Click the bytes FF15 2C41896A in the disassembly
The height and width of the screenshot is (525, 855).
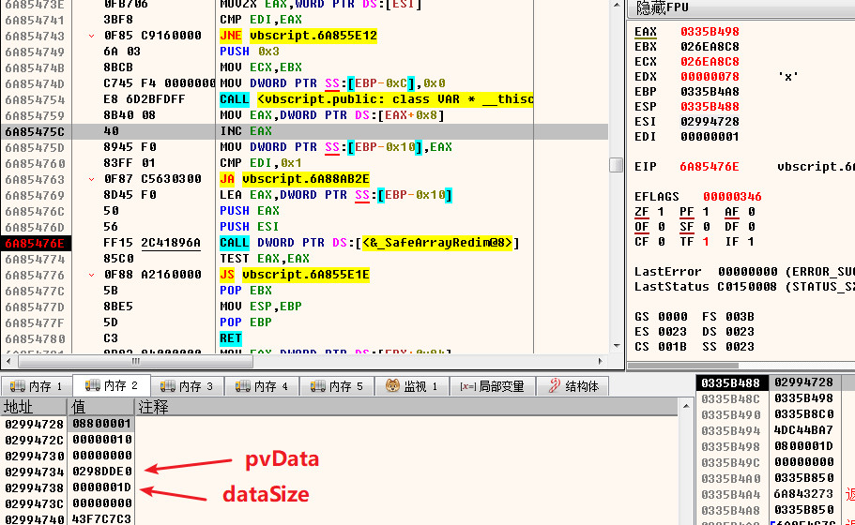coord(152,243)
